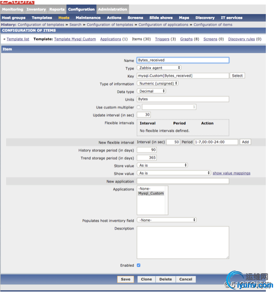The height and width of the screenshot is (293, 276).
Task: Open the Type dropdown (Zabbix agent)
Action: pyautogui.click(x=159, y=68)
